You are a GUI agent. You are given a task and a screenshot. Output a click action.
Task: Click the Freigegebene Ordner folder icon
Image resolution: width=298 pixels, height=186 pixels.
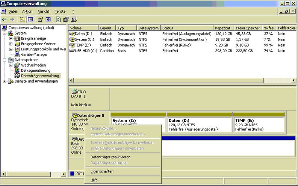click(17, 44)
